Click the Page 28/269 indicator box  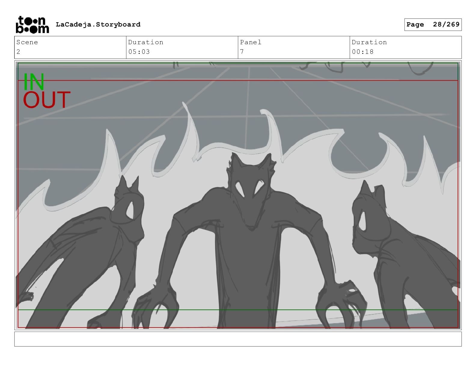432,25
